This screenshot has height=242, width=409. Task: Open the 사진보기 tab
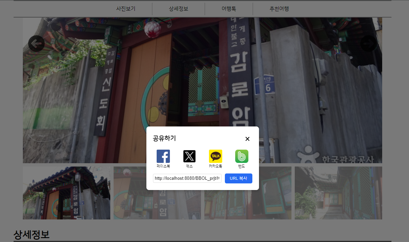[x=126, y=9]
